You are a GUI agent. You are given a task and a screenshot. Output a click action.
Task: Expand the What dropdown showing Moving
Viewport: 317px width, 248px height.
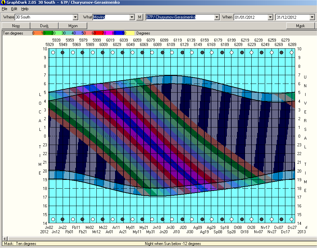(x=132, y=17)
